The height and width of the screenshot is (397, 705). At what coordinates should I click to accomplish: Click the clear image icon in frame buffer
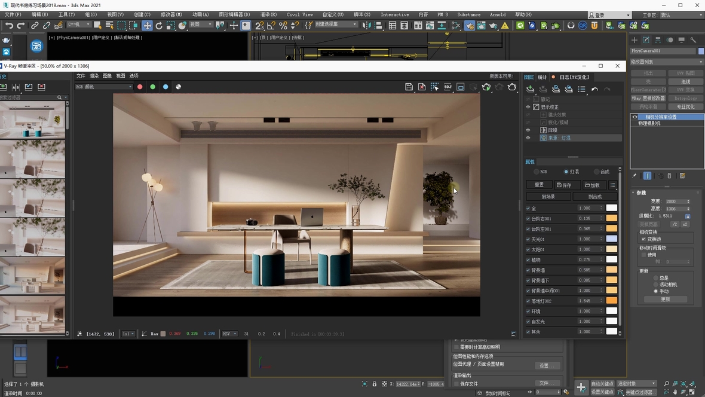[422, 87]
